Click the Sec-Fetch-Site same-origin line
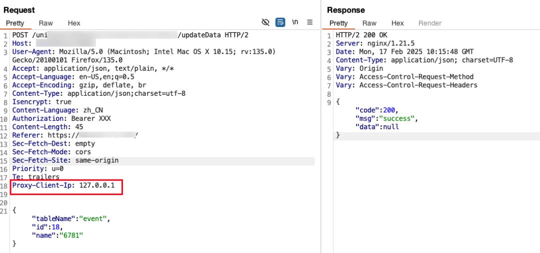This screenshot has width=540, height=253. coord(65,160)
